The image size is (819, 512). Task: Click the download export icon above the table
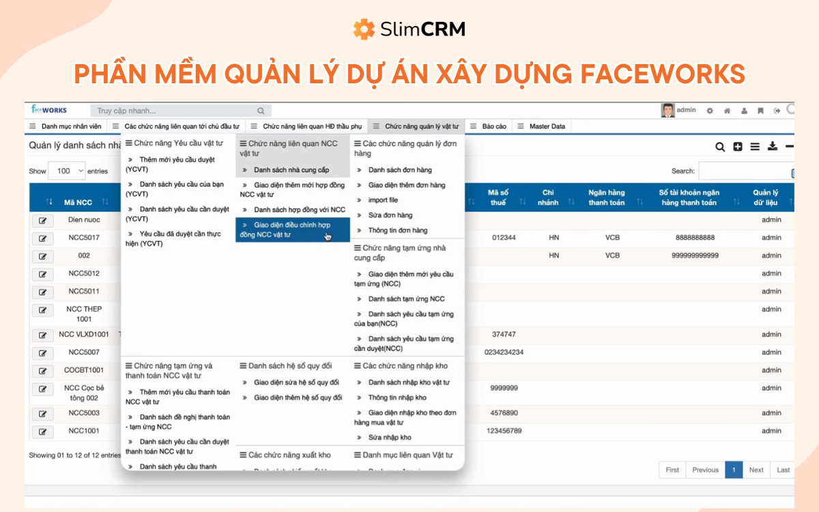[x=772, y=146]
